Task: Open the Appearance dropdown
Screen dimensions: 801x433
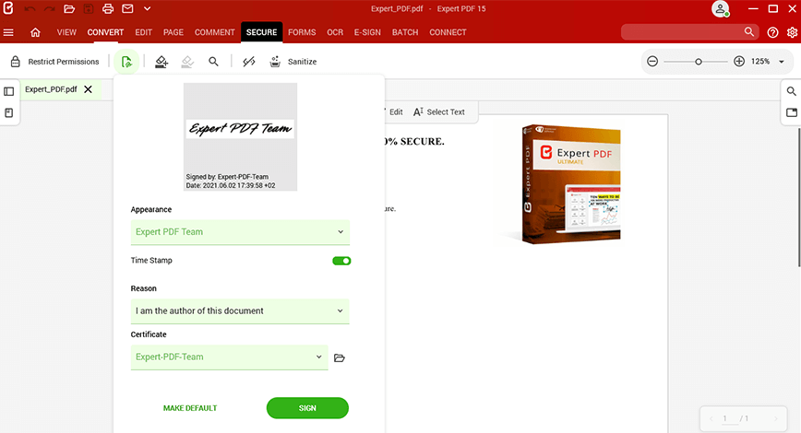Action: pyautogui.click(x=240, y=232)
